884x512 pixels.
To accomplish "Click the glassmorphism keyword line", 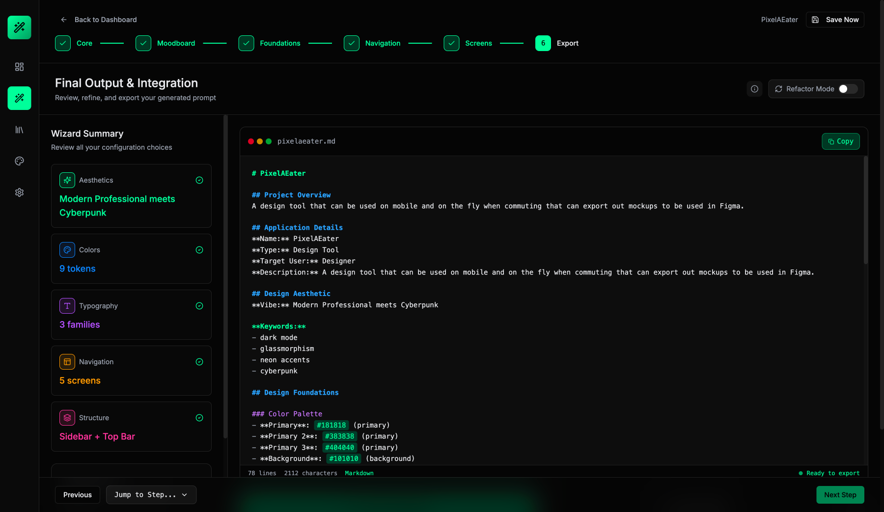I will (x=283, y=349).
